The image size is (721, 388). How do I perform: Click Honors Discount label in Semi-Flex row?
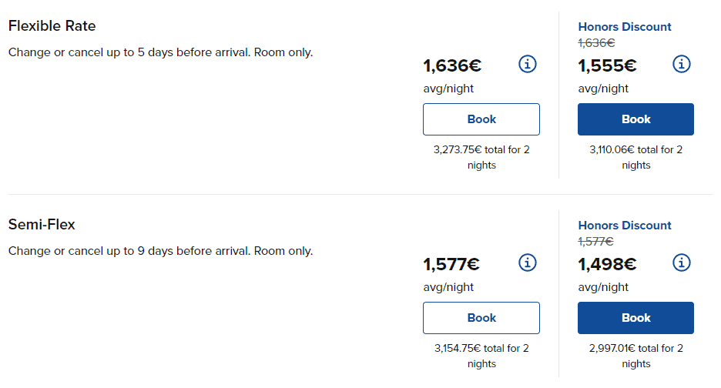625,226
